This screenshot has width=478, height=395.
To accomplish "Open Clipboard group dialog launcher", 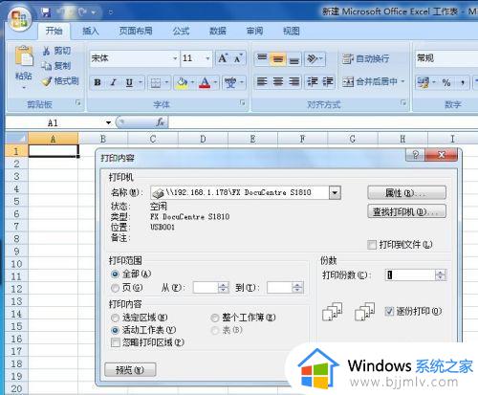I will [78, 102].
